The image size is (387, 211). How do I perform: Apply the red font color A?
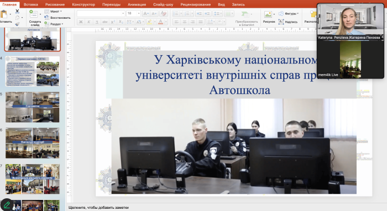pos(160,22)
